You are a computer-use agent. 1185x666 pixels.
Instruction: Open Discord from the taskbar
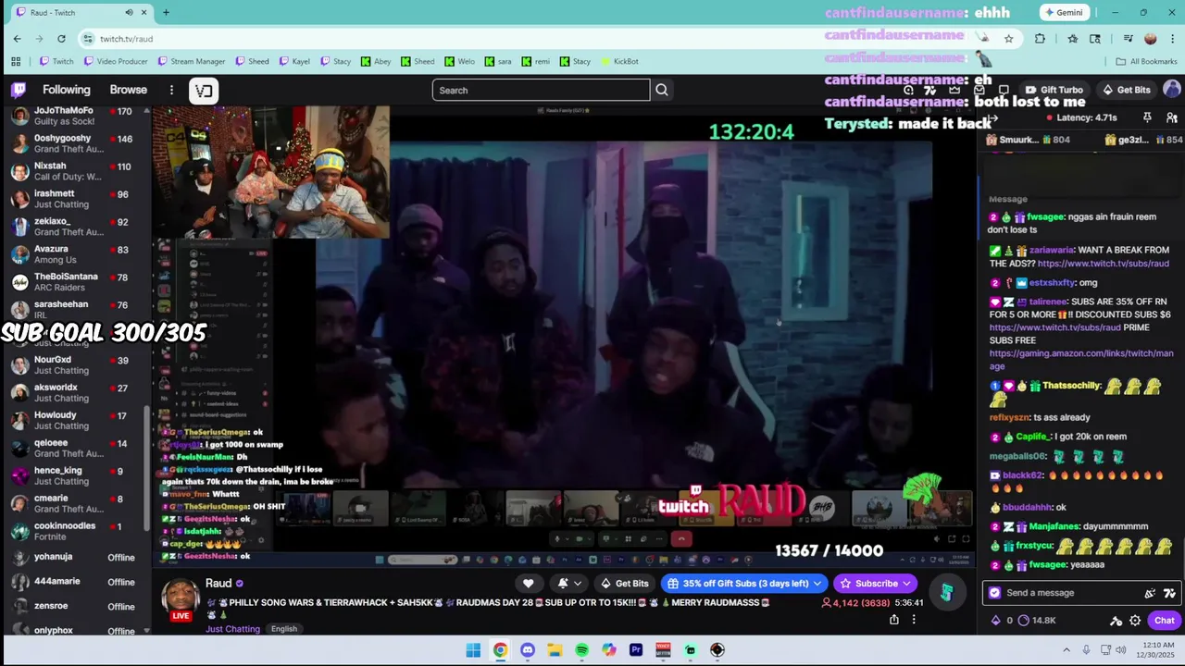pyautogui.click(x=528, y=650)
